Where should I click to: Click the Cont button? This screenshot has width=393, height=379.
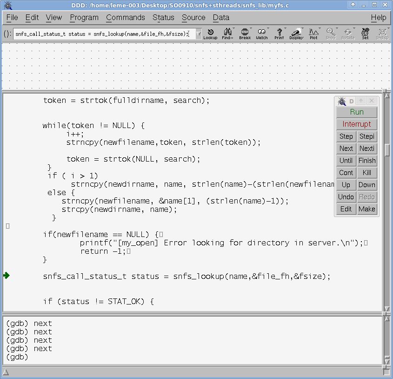pos(346,173)
